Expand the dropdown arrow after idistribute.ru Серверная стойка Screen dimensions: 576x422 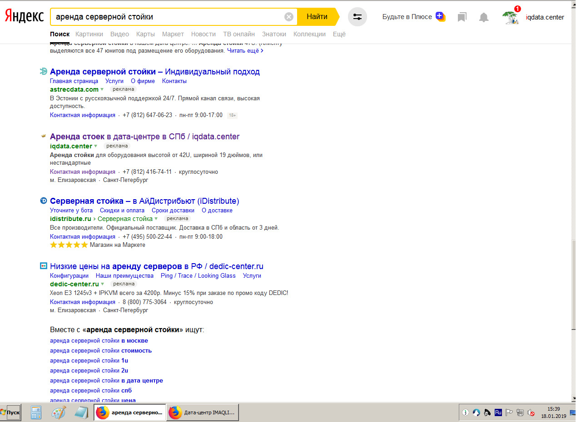pos(156,219)
